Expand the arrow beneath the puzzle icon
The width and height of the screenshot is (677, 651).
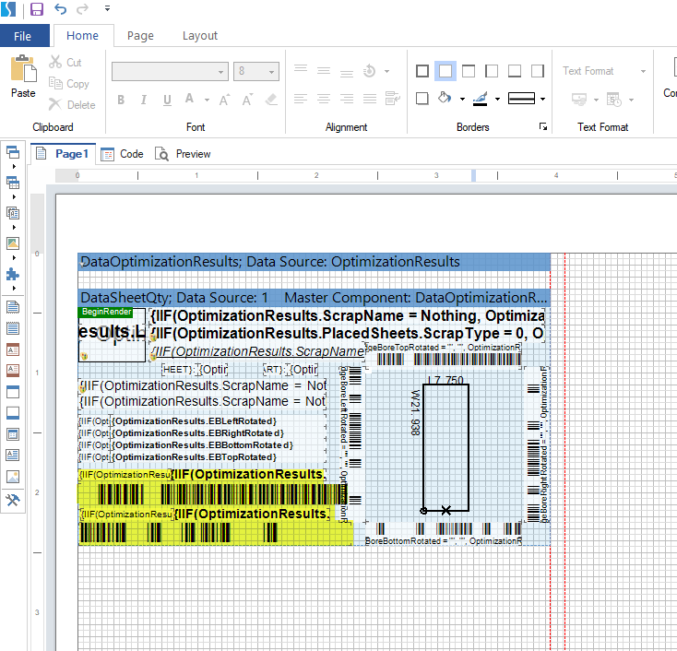[12, 290]
